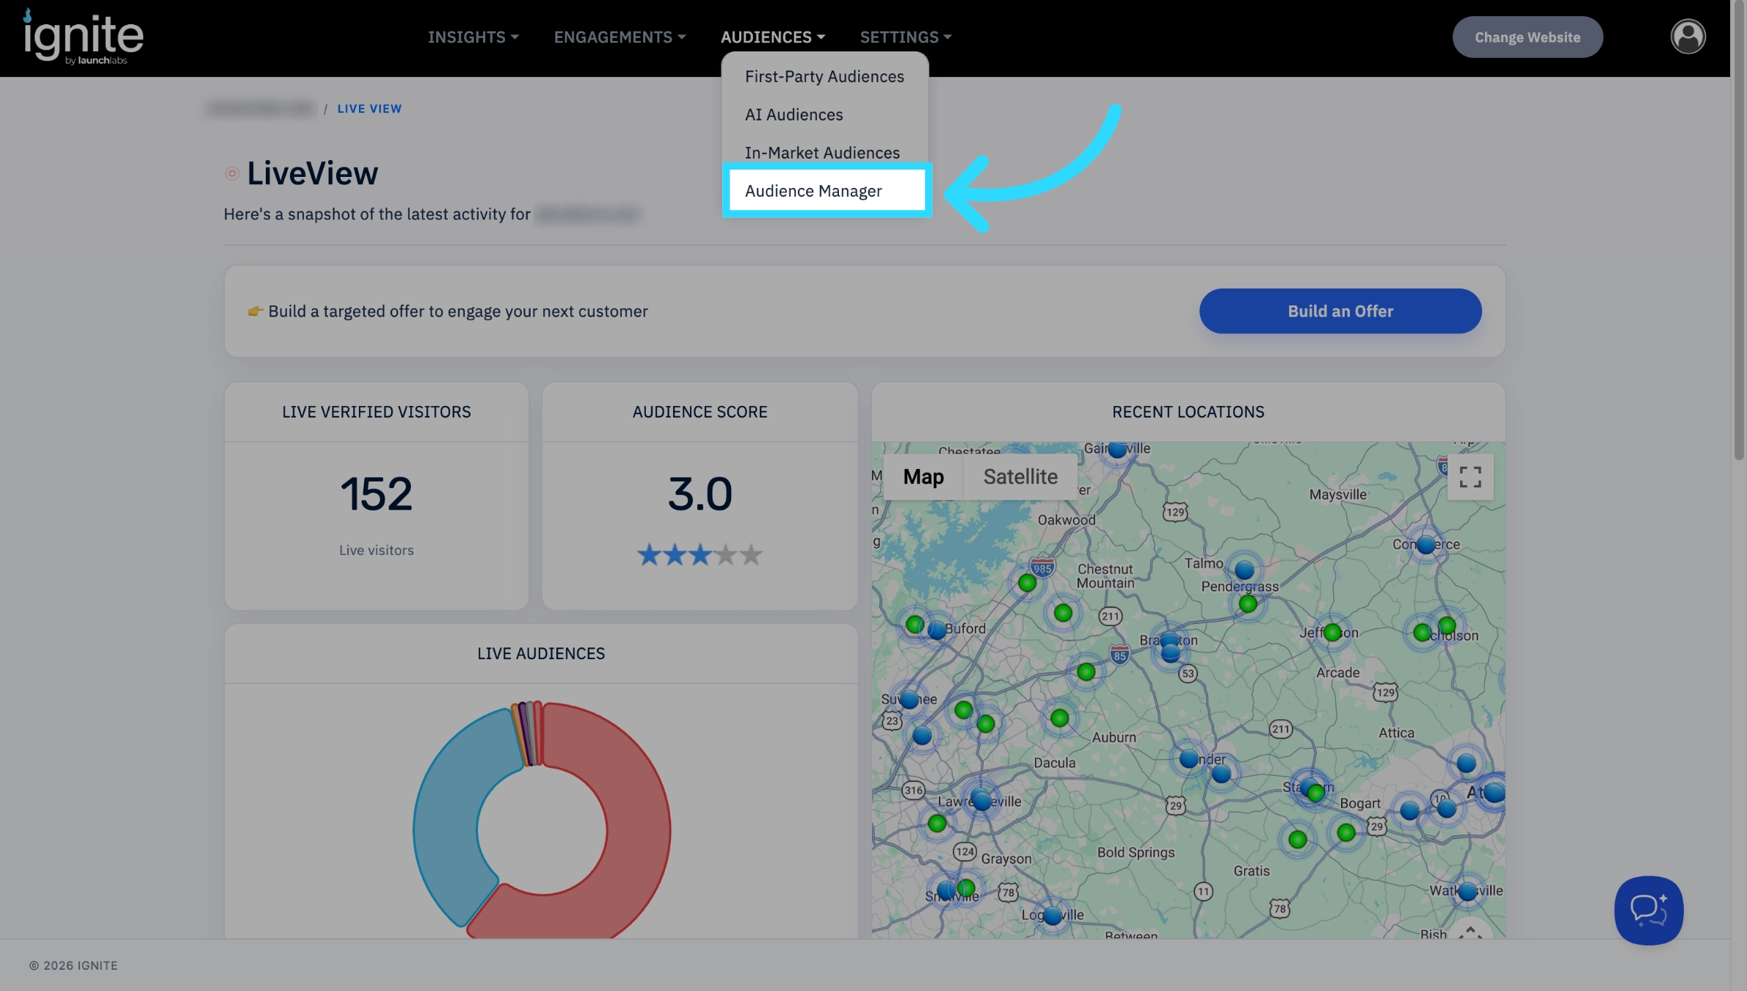
Task: Expand the Insights dropdown menu
Action: click(x=473, y=37)
